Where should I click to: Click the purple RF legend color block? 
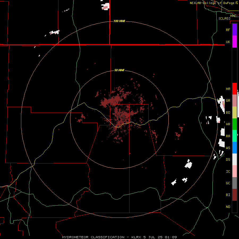(234, 30)
